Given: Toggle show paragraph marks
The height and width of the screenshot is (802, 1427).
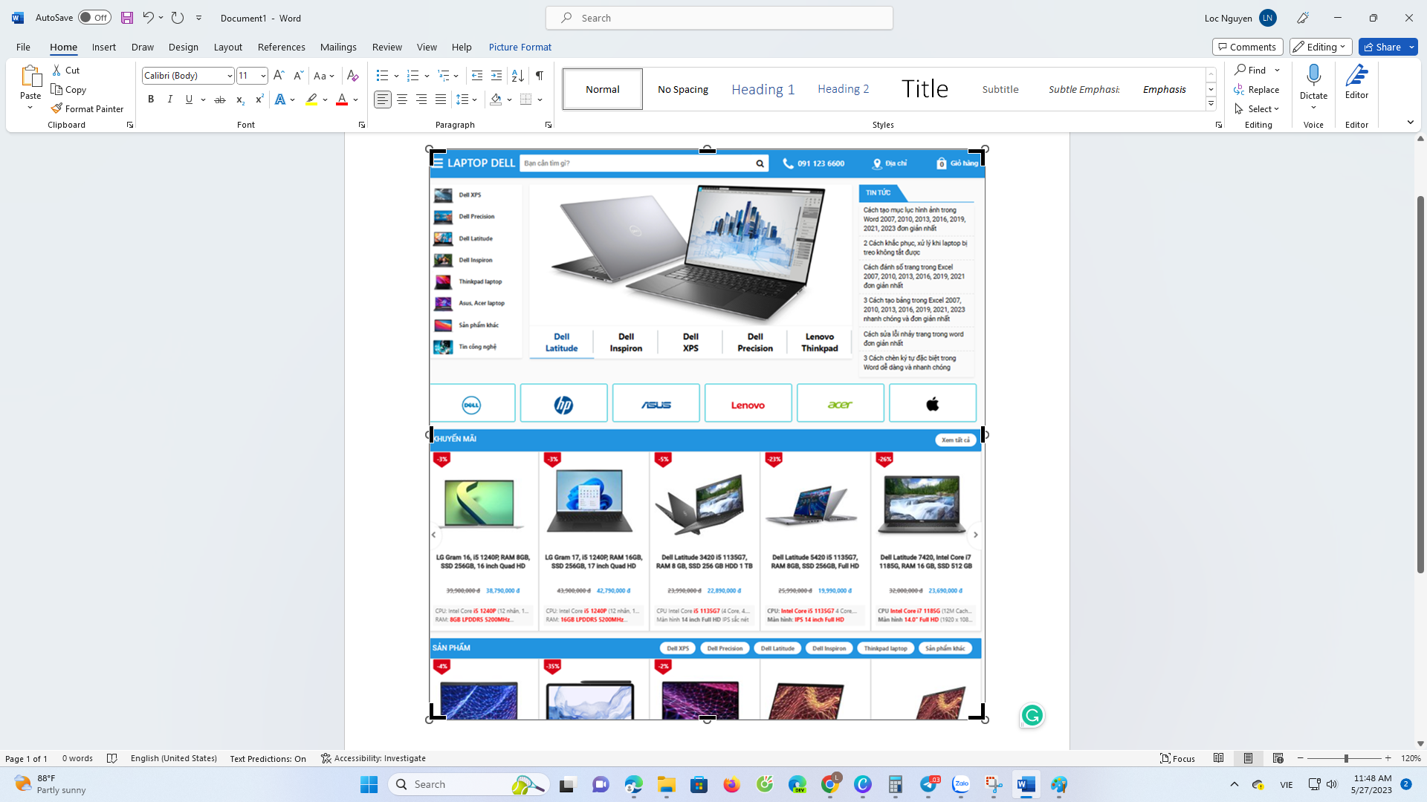Looking at the screenshot, I should pos(540,75).
